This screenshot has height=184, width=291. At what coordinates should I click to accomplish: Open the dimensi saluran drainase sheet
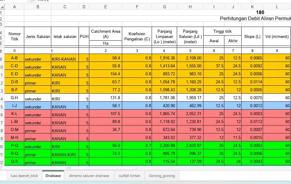(x=89, y=175)
